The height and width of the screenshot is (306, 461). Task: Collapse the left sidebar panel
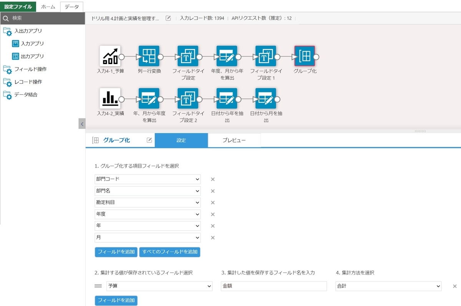pos(82,123)
